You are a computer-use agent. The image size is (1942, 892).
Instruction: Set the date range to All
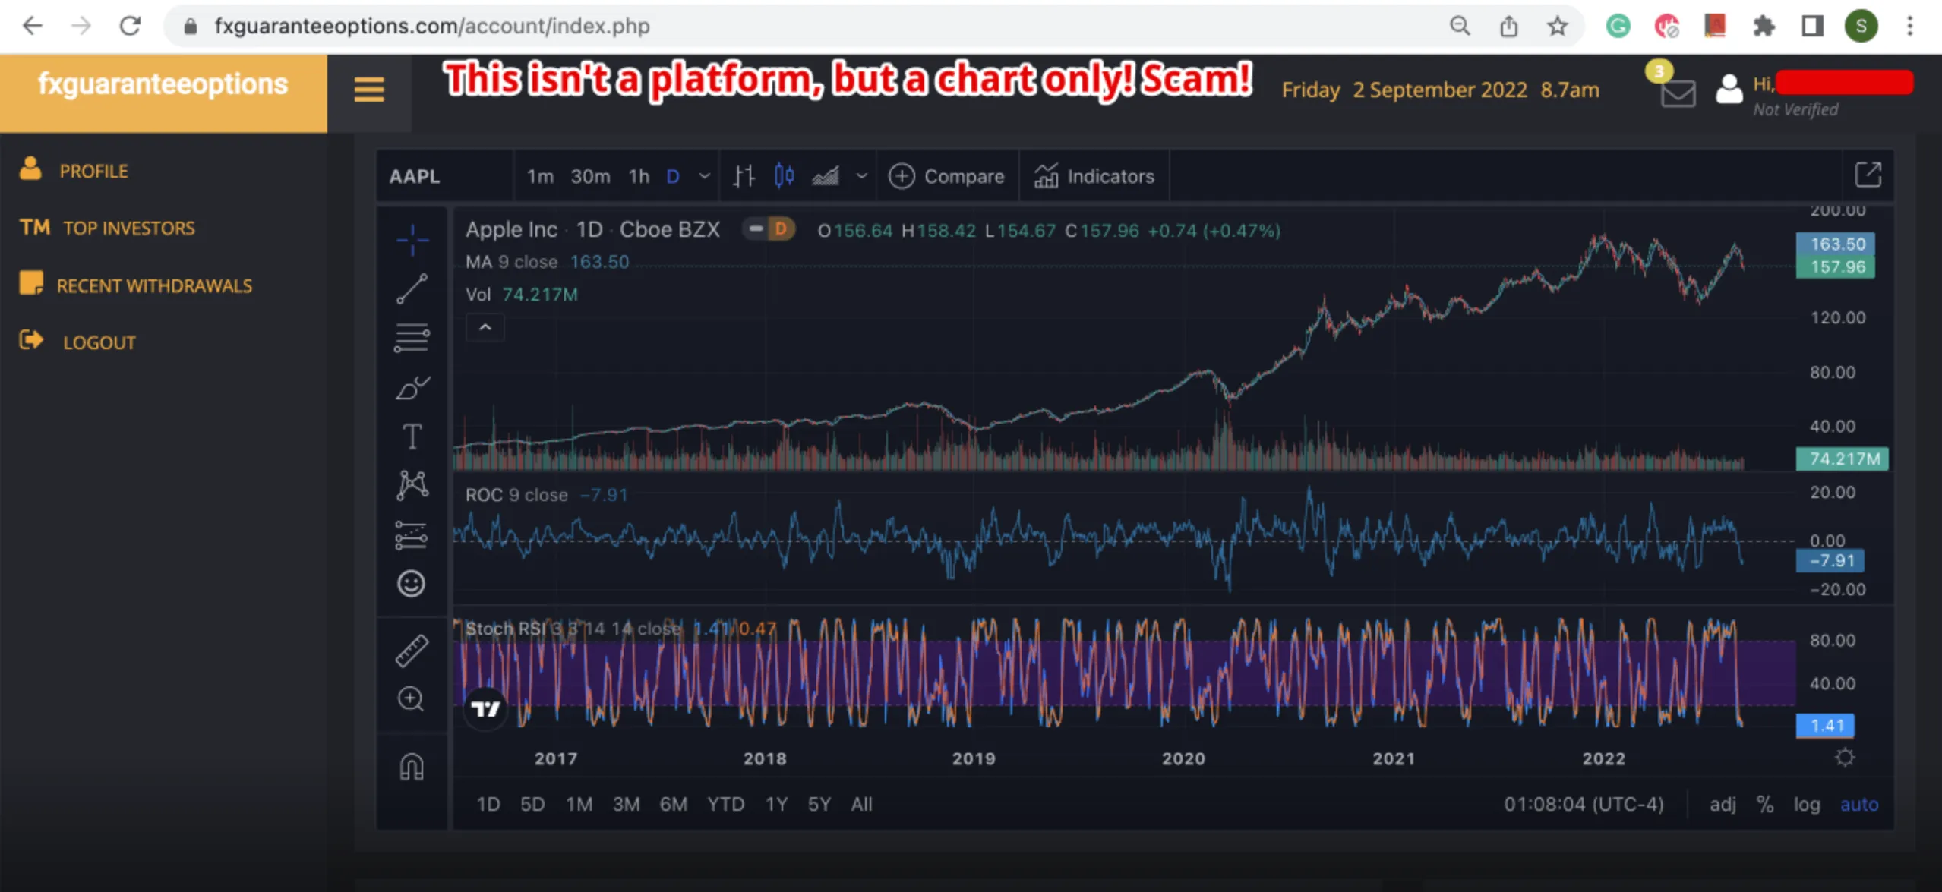click(861, 804)
